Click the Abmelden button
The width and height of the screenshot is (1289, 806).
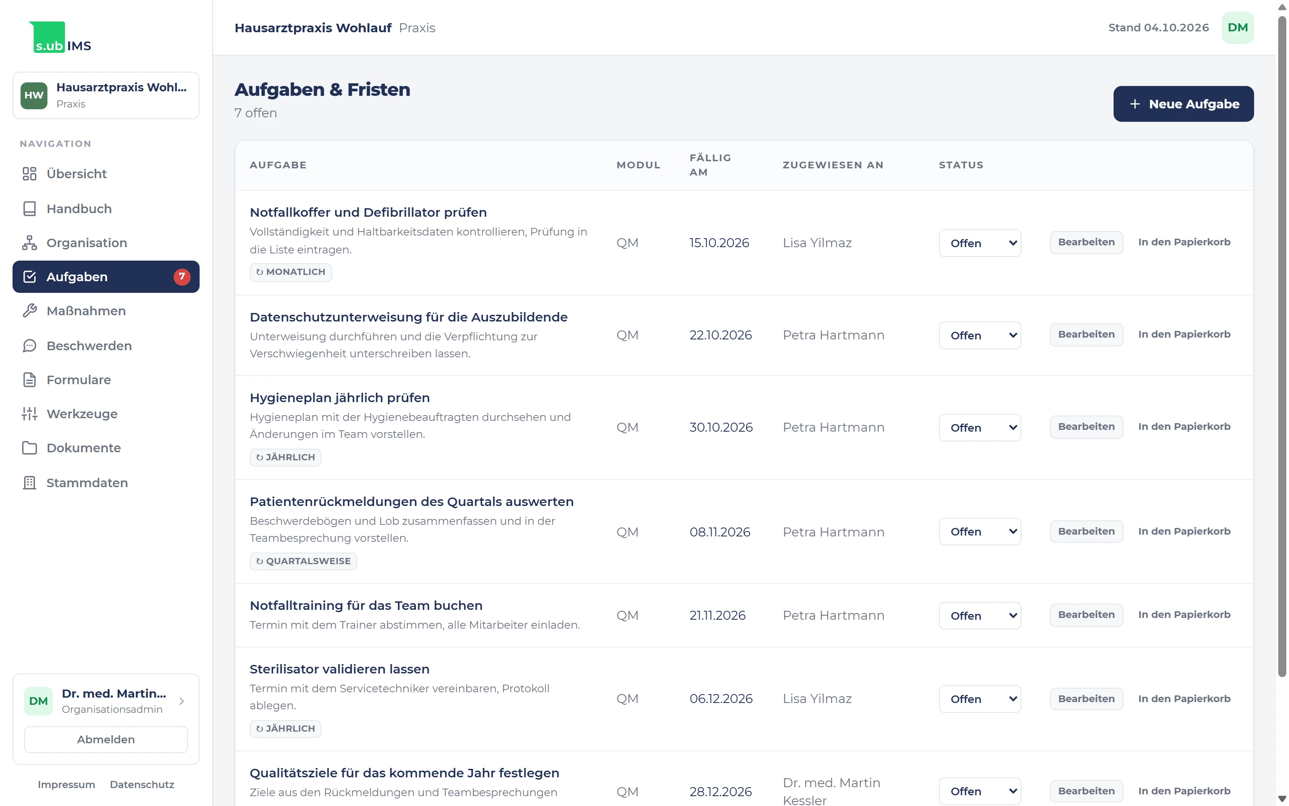[x=106, y=739]
